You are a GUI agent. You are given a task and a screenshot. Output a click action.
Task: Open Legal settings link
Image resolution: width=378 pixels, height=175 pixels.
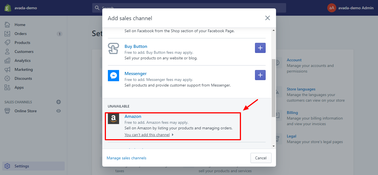(291, 136)
